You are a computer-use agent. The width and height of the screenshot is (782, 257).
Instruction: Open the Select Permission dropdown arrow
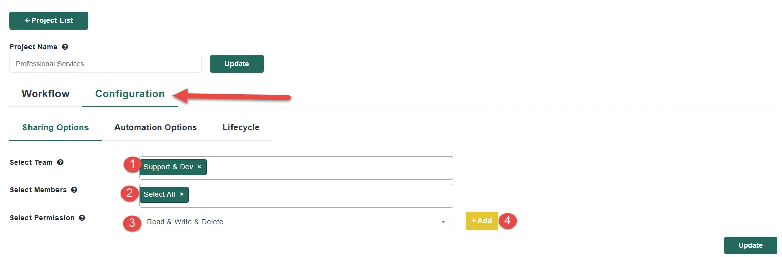point(443,222)
